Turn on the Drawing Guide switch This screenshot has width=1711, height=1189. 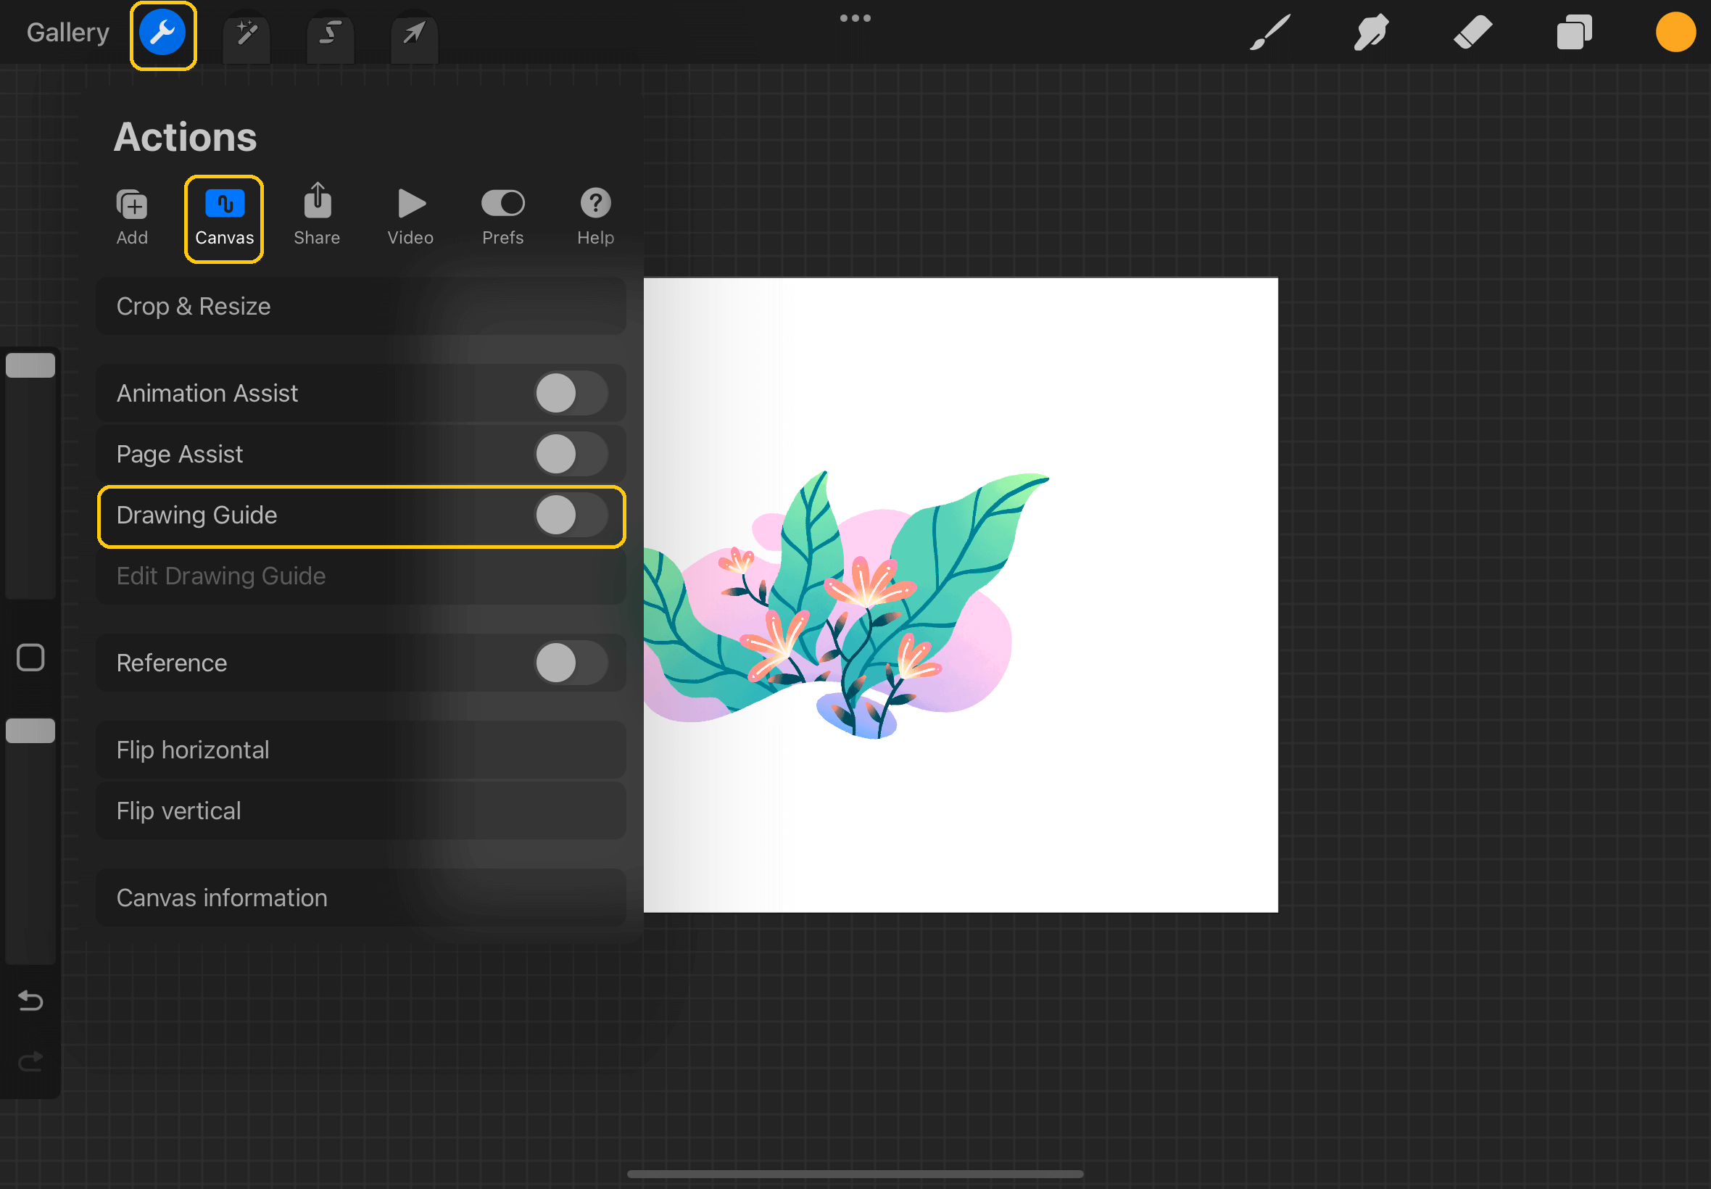[x=570, y=515]
